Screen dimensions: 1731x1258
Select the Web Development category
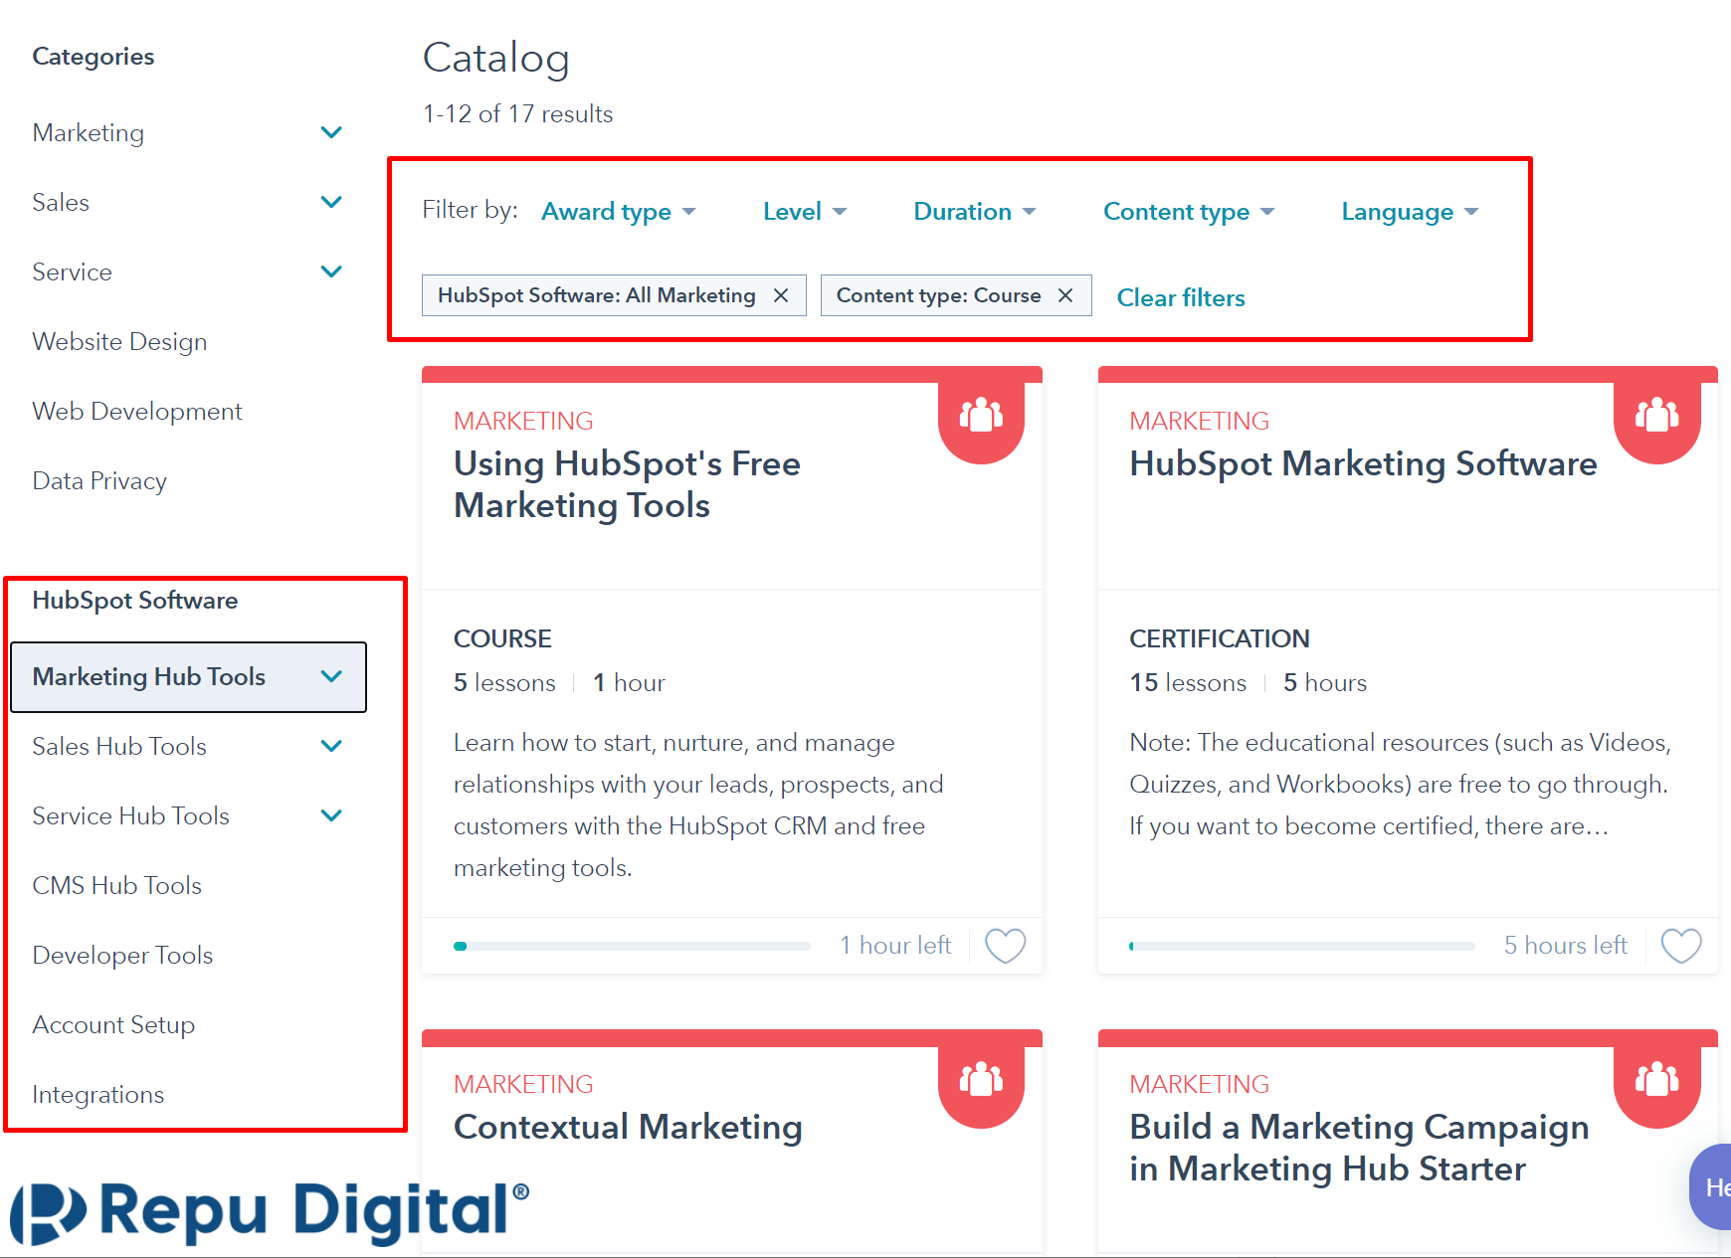click(x=137, y=412)
